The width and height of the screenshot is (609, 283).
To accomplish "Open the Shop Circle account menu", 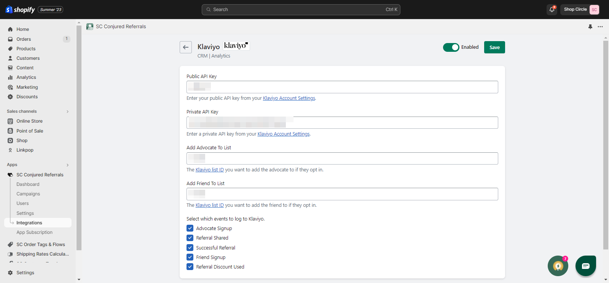I will click(x=581, y=10).
